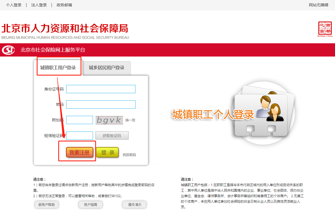Click the 首都之窗 Beijing-China seal icon
Image resolution: width=335 pixels, height=217 pixels.
pos(325,29)
